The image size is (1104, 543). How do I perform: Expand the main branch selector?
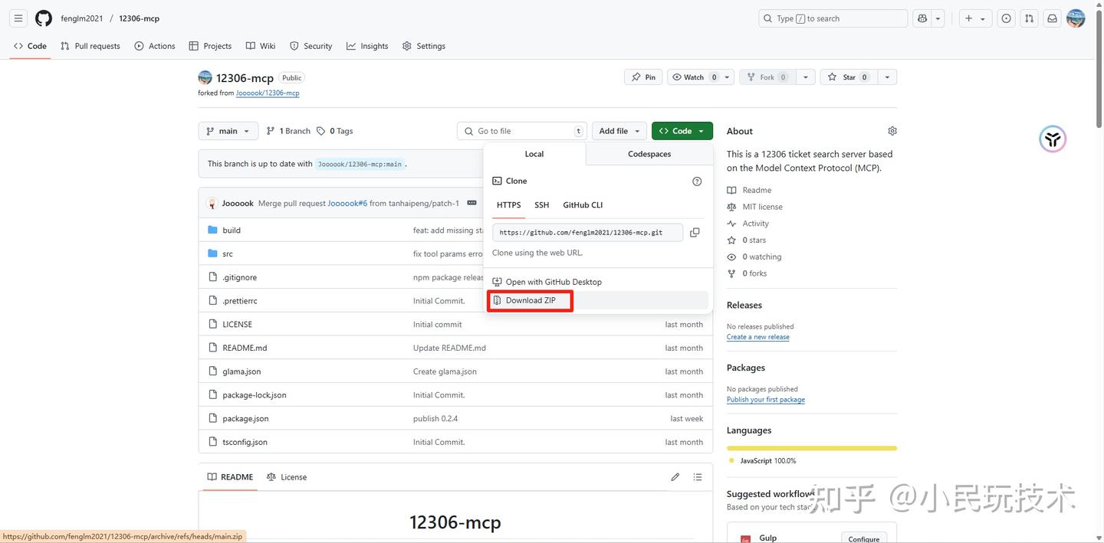tap(228, 131)
